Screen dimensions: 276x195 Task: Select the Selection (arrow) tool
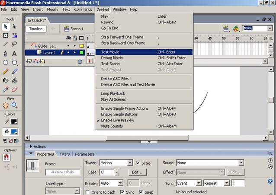[6, 26]
